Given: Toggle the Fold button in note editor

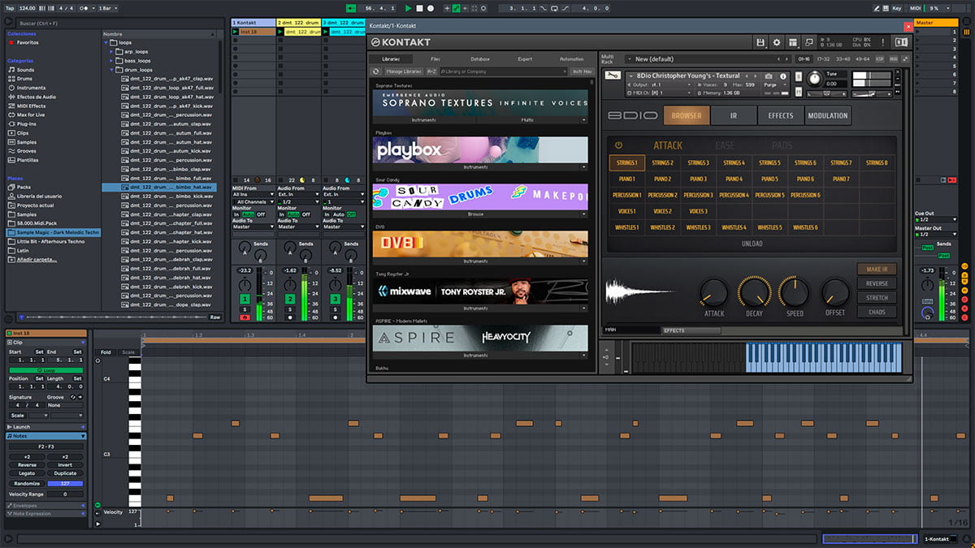Looking at the screenshot, I should (x=106, y=352).
